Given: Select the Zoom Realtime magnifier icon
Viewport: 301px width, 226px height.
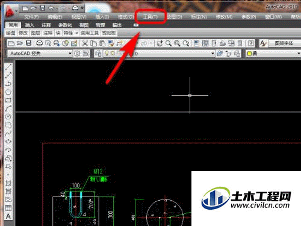Looking at the screenshot, I should (169, 43).
